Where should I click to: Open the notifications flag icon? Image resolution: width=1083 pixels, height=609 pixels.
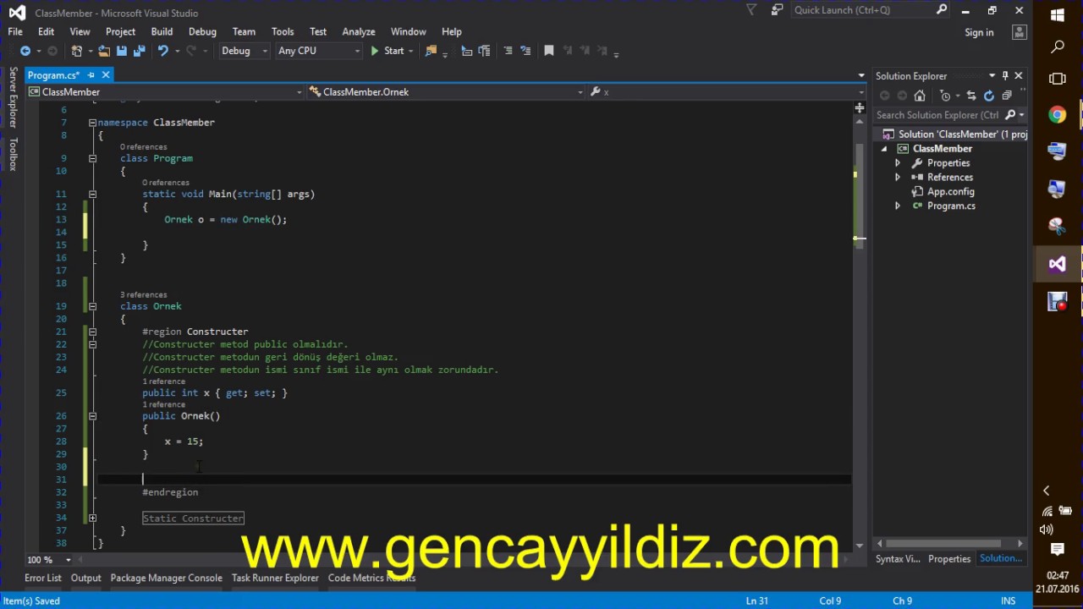point(751,10)
